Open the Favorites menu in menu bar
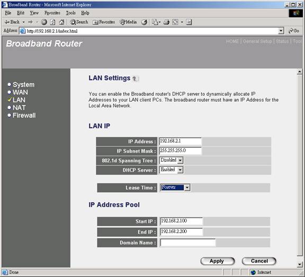The width and height of the screenshot is (305, 277). pos(52,13)
